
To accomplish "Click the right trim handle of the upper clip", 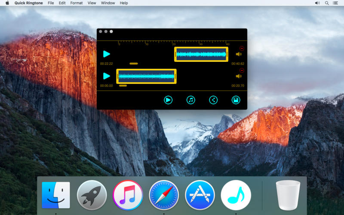I will (x=227, y=54).
